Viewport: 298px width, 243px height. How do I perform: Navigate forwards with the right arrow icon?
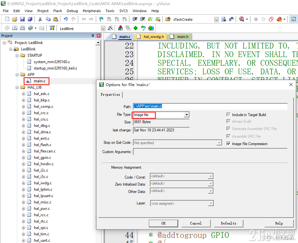pyautogui.click(x=91, y=19)
